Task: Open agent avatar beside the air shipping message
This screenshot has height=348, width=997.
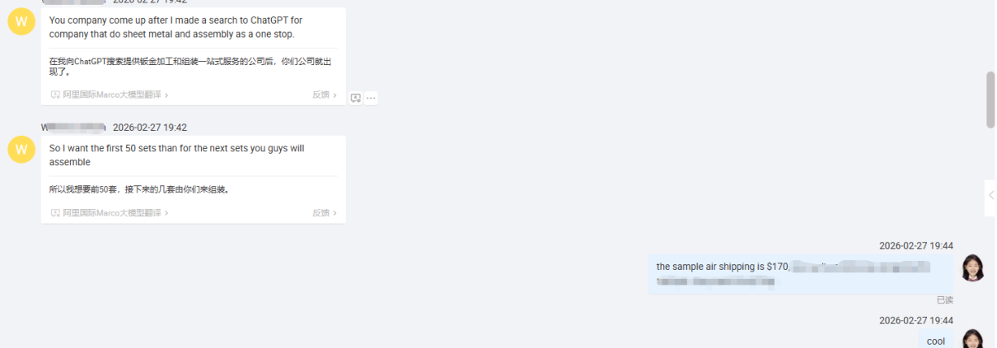Action: pyautogui.click(x=973, y=268)
